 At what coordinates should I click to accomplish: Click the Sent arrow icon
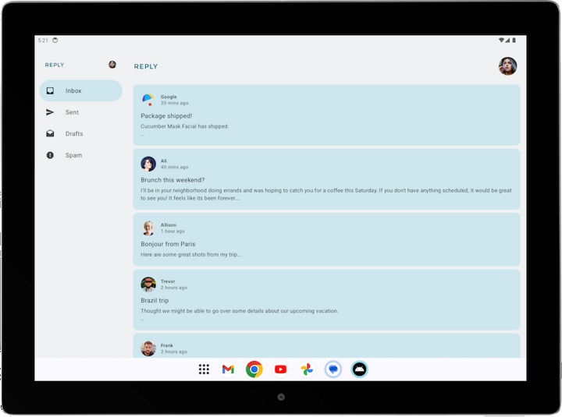point(50,112)
